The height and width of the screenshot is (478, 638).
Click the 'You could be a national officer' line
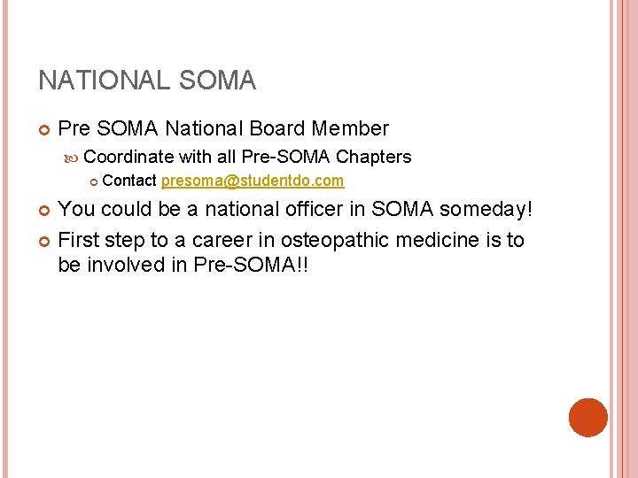point(213,211)
